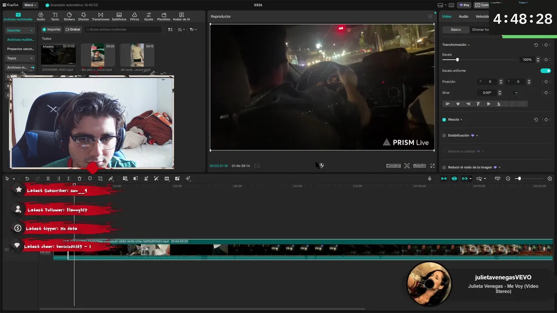Open the Avatar de IA tab
This screenshot has height=313, width=557.
(181, 17)
